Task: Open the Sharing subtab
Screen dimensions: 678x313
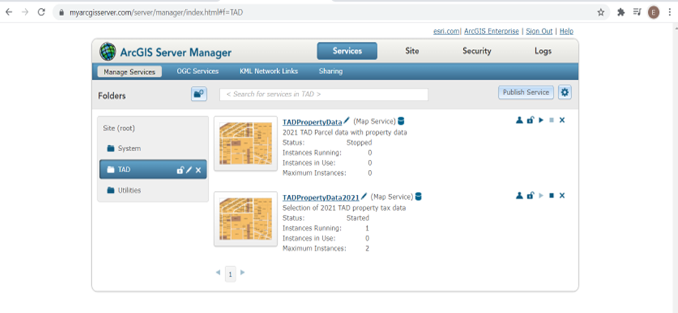Action: click(331, 72)
